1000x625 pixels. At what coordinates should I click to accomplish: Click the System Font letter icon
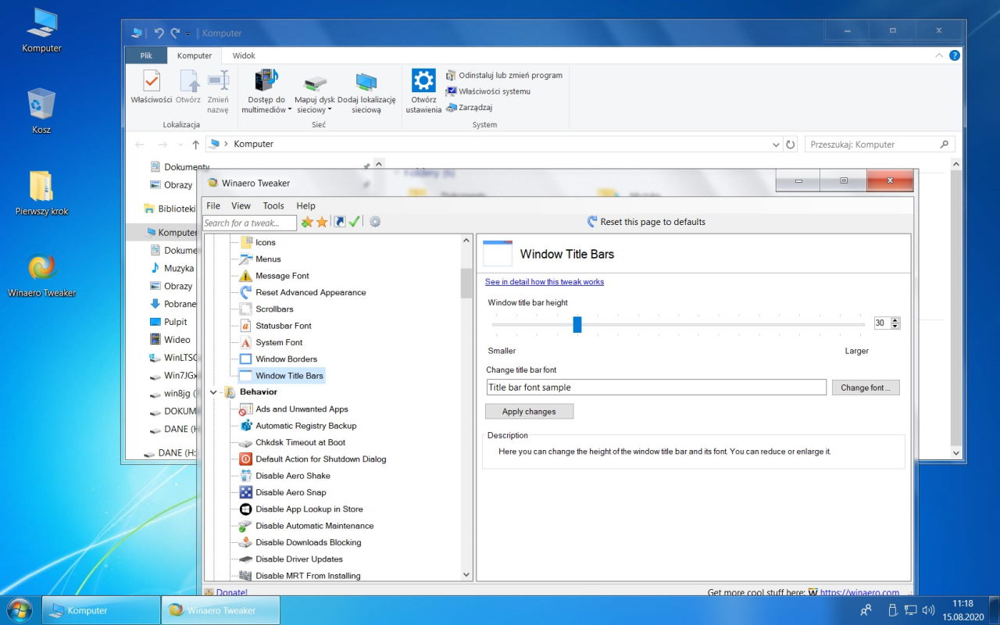[x=246, y=342]
